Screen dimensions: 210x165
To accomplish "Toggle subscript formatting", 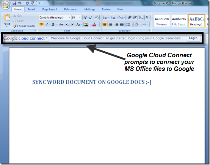I will pos(67,24).
